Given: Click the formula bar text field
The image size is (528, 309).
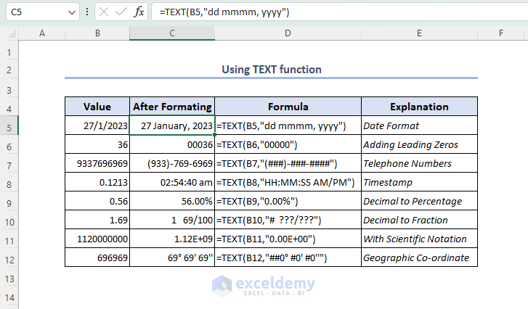Looking at the screenshot, I should point(334,12).
